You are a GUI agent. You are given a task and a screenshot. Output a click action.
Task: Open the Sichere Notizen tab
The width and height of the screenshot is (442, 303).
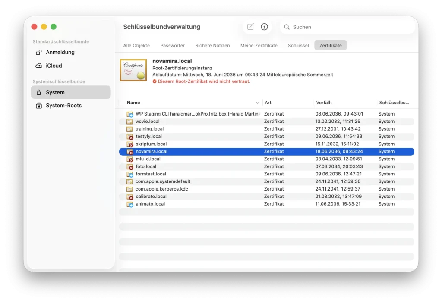point(212,45)
